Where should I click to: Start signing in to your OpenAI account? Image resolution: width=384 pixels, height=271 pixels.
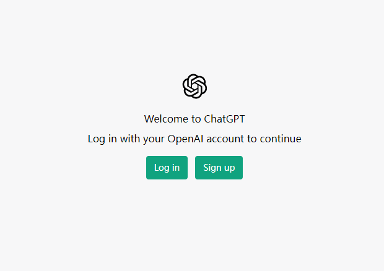[x=167, y=168]
